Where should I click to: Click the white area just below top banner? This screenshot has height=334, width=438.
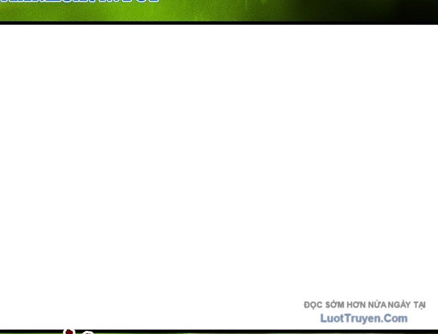click(219, 33)
